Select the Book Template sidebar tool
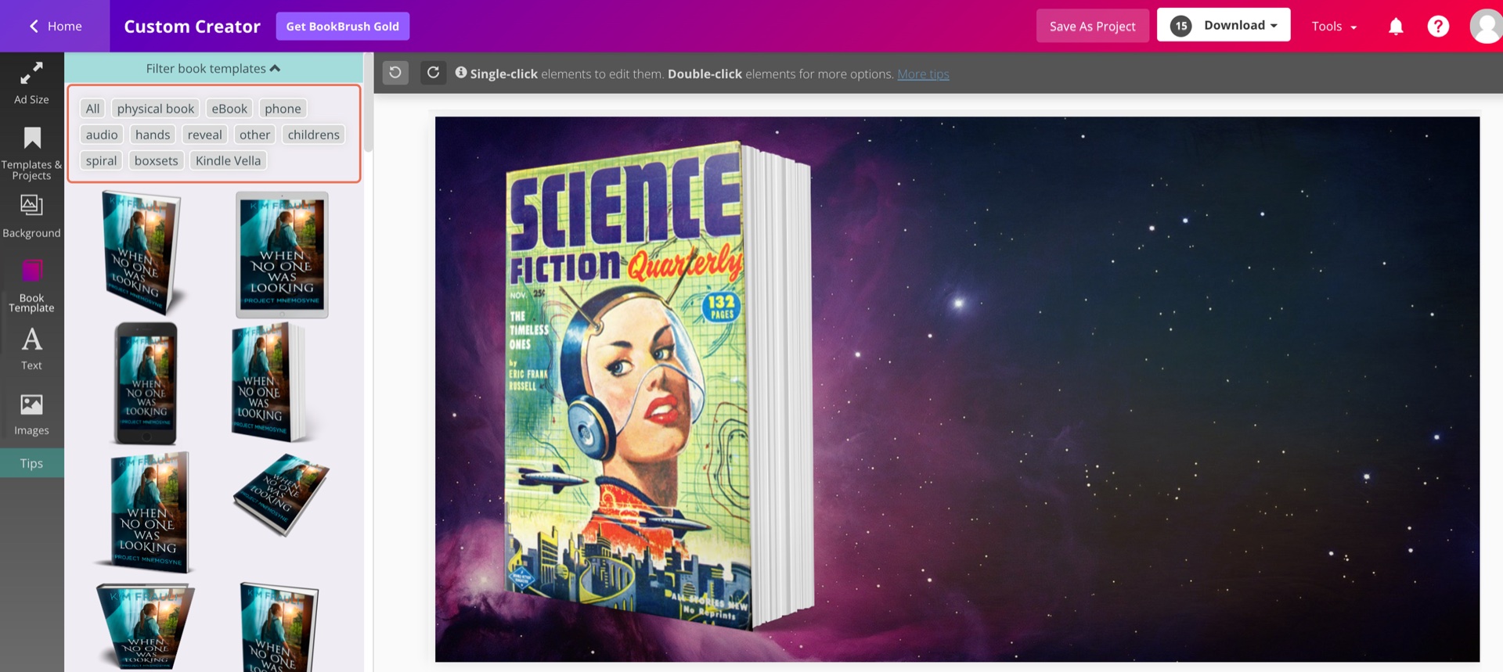Viewport: 1503px width, 672px height. [x=31, y=286]
